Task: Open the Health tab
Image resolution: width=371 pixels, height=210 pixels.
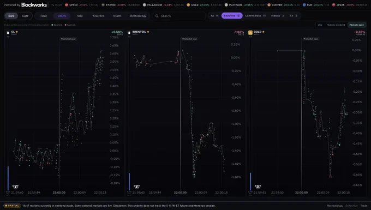Action: tap(117, 16)
